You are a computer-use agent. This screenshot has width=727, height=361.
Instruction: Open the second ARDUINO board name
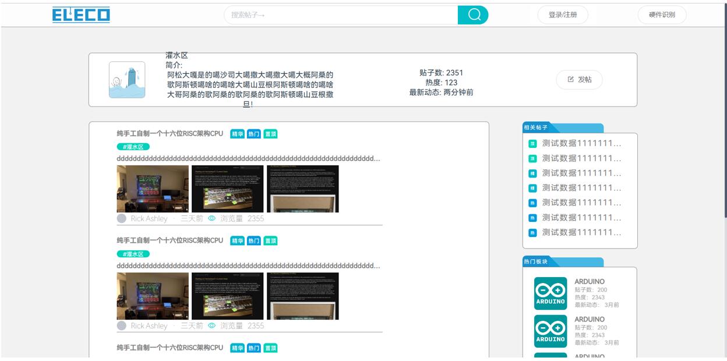590,320
